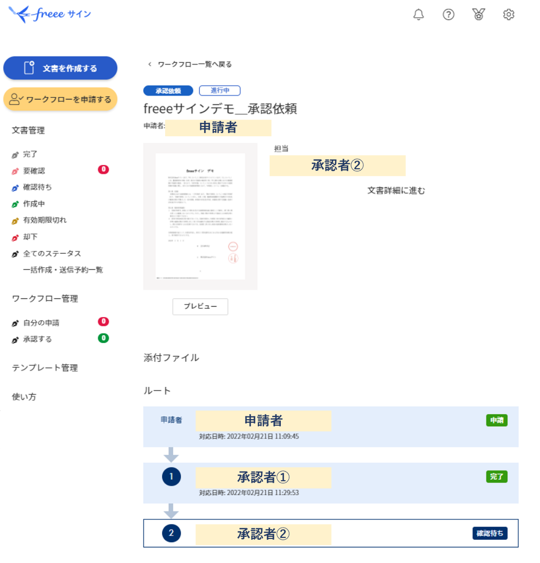Image resolution: width=540 pixels, height=563 pixels.
Task: Click the green 完了 badge
Action: coord(497,477)
